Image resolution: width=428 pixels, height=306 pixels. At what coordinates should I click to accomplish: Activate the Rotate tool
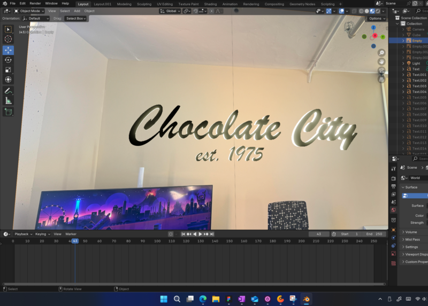(8, 60)
